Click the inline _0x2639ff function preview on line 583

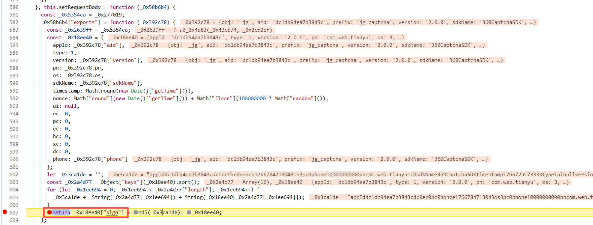[205, 30]
